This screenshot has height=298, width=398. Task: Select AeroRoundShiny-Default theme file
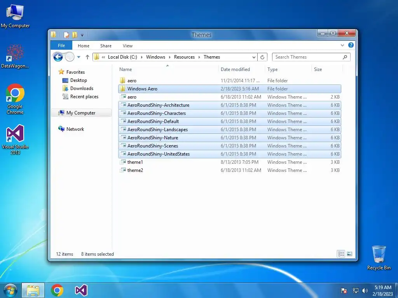pos(230,121)
